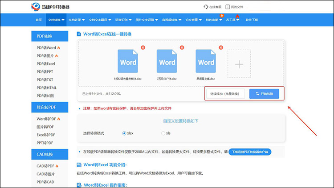Viewport: 334px width, 188px height.
Task: Click the 7五马分尸法.doc file name
Action: pos(167,79)
